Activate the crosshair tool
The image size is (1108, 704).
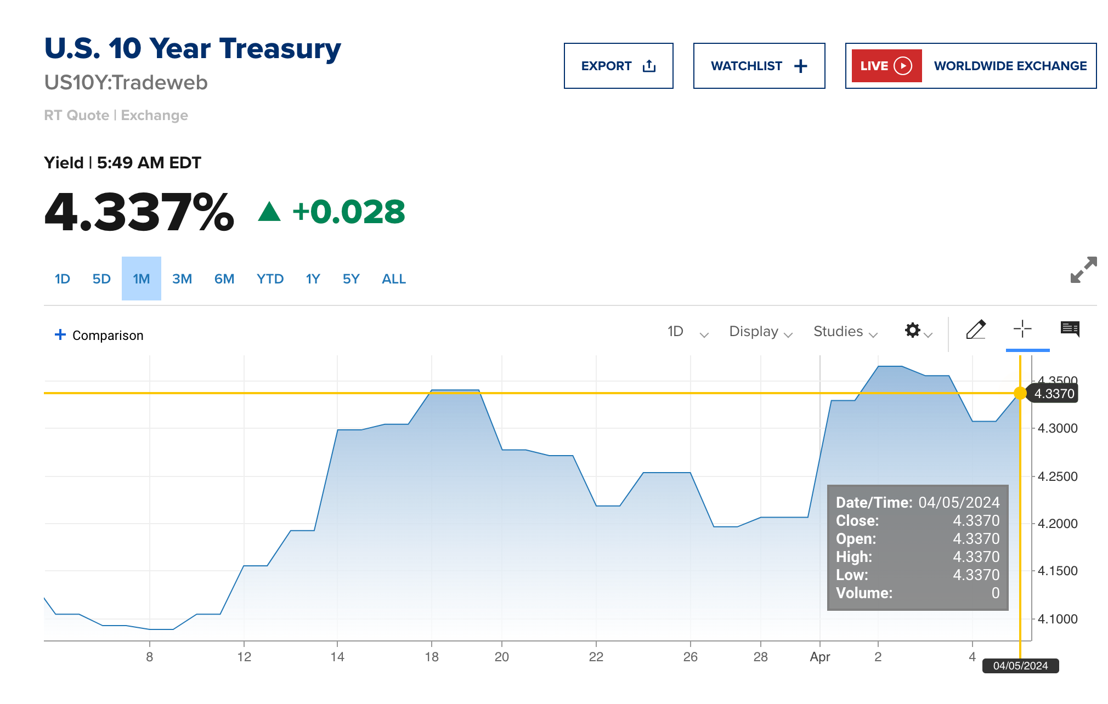[1021, 330]
